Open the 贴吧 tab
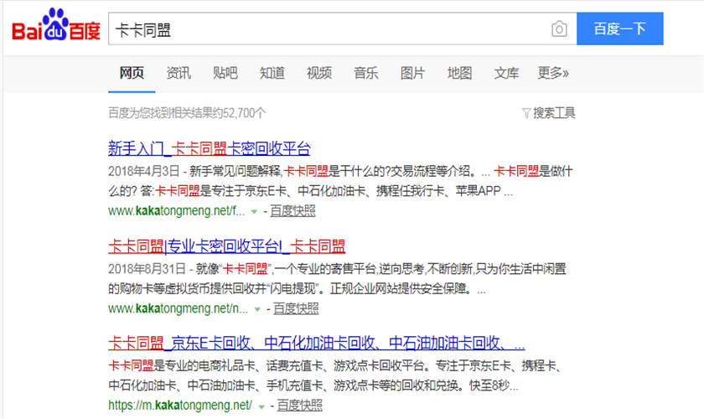The height and width of the screenshot is (419, 704). [x=225, y=73]
